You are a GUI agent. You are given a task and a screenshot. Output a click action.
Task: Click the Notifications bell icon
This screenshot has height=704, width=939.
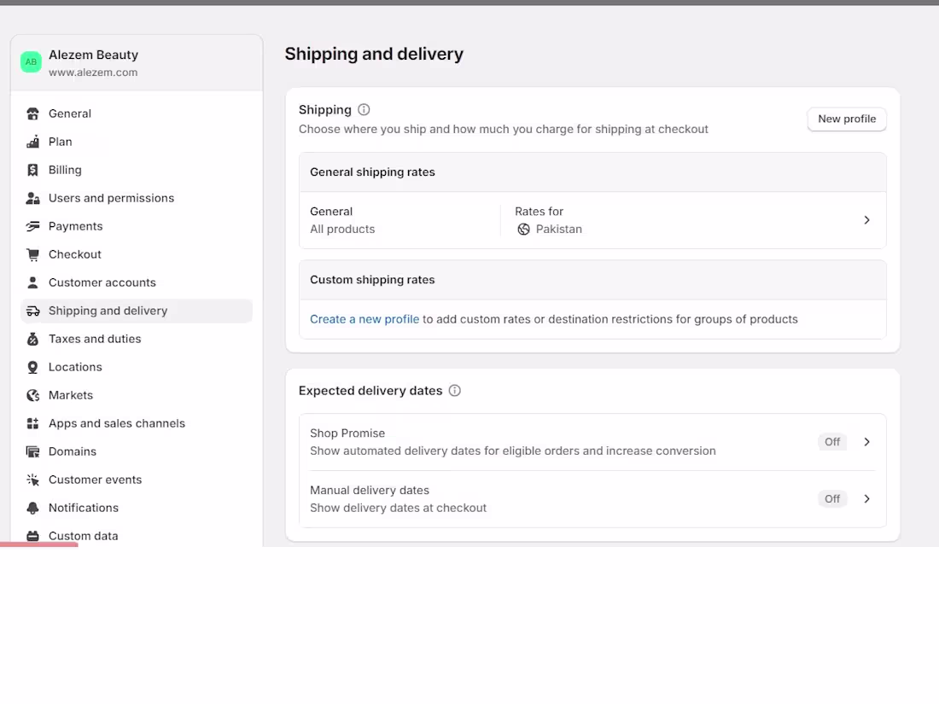[x=32, y=508]
